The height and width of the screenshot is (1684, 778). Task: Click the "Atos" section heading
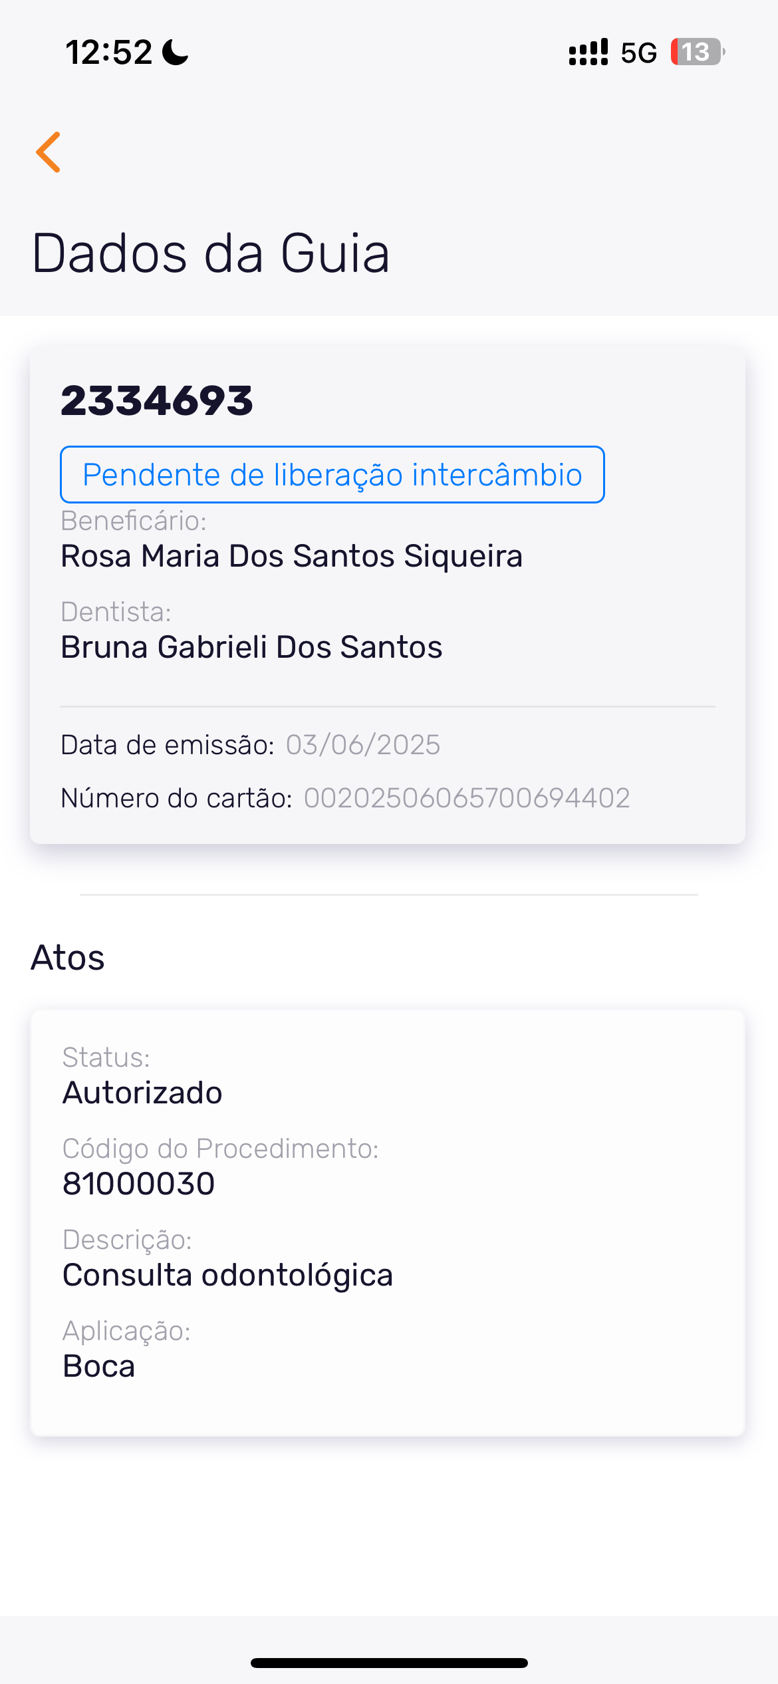68,958
